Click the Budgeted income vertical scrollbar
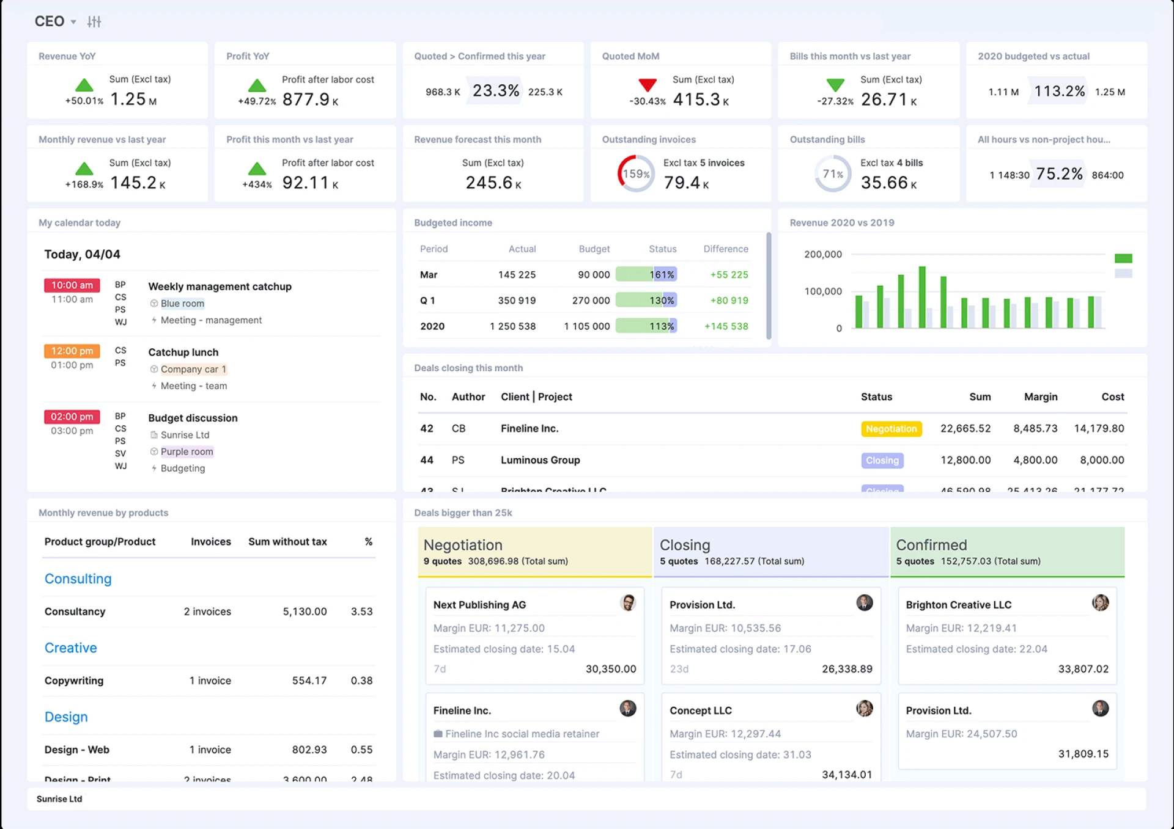Viewport: 1174px width, 829px height. point(769,286)
